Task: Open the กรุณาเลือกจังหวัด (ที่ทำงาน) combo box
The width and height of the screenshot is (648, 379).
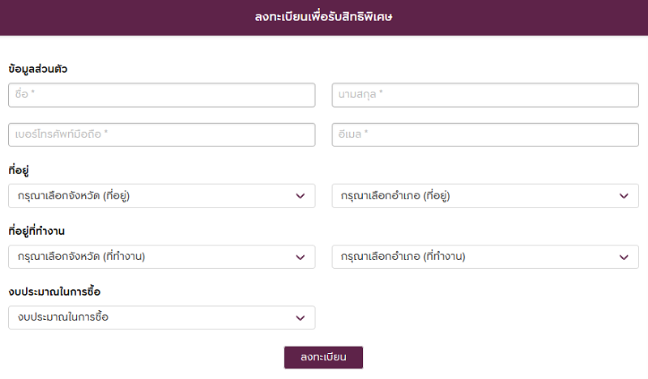Action: tap(161, 257)
